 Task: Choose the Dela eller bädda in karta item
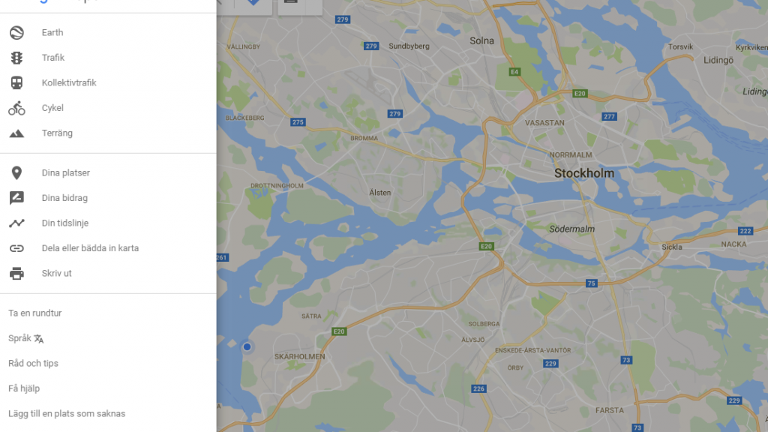(x=108, y=248)
